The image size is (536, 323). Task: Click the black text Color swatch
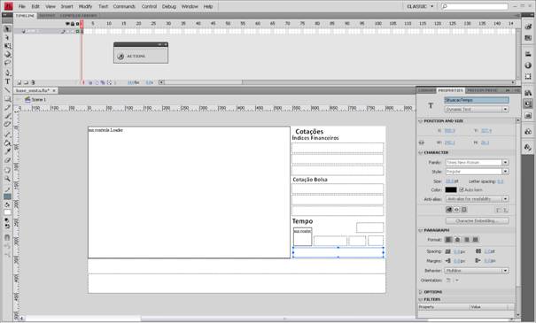pyautogui.click(x=451, y=189)
